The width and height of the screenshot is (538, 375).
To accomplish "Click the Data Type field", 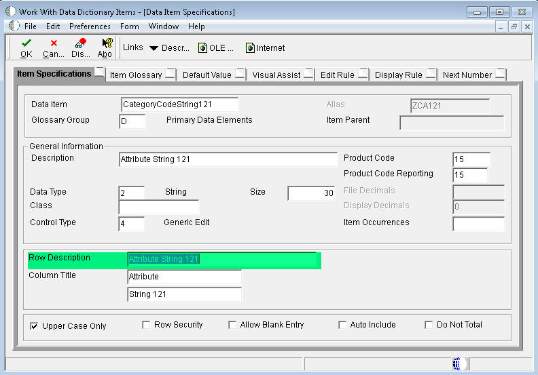I will pyautogui.click(x=132, y=193).
